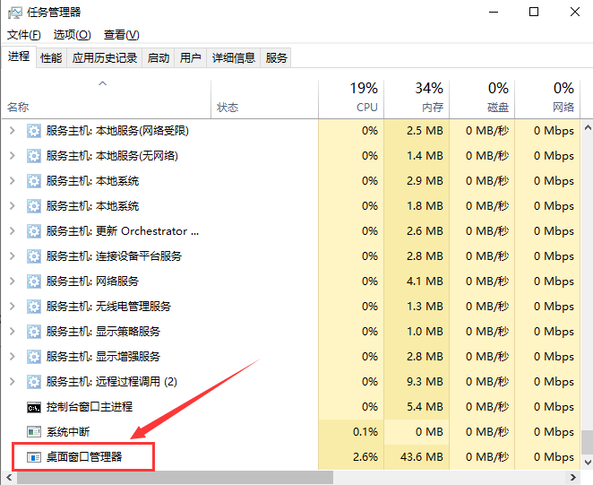Screen dimensions: 593x485
Task: Click the 0.1% CPU value
Action: [365, 431]
